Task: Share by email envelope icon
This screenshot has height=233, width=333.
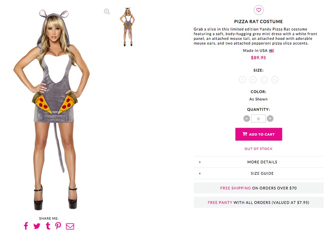Action: coord(70,226)
